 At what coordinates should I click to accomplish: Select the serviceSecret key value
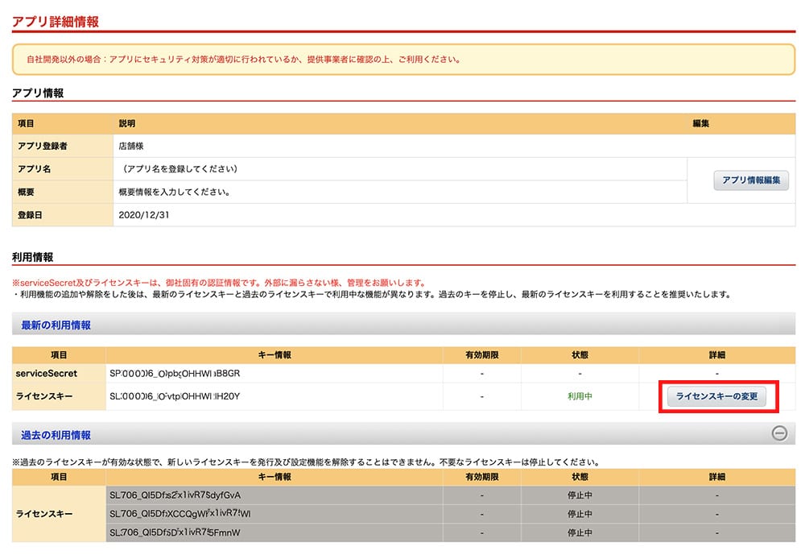(175, 374)
